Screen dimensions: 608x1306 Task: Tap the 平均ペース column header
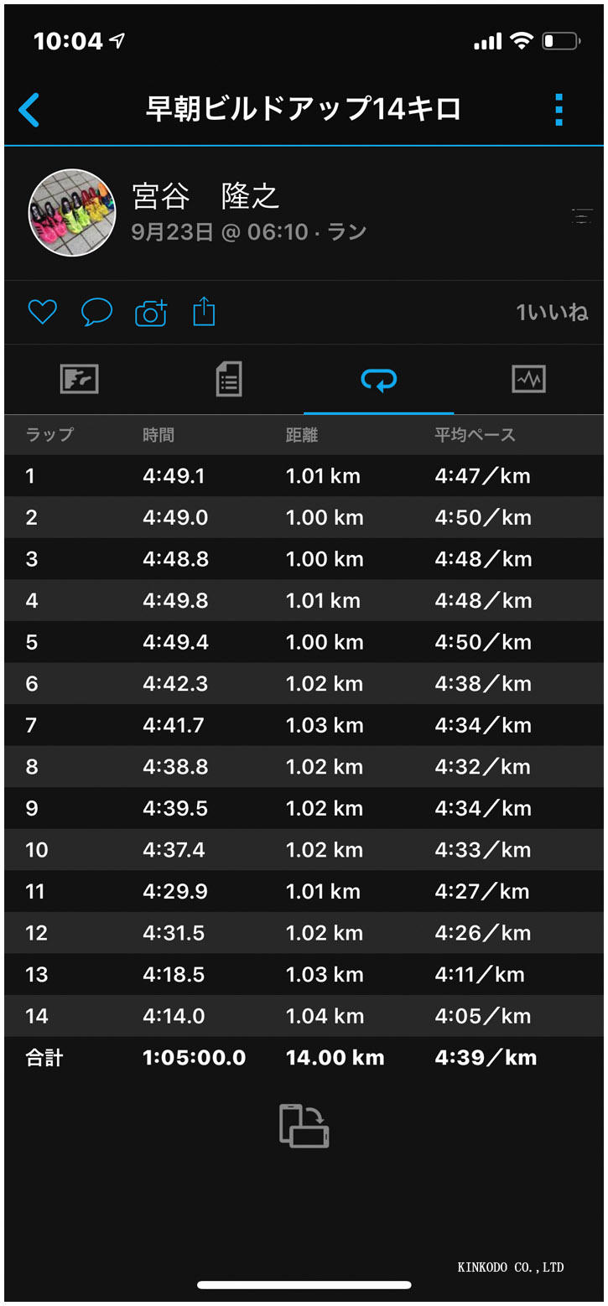[x=475, y=434]
